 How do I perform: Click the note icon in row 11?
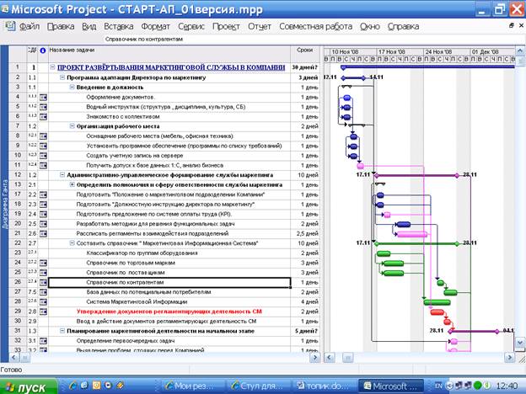(x=43, y=164)
